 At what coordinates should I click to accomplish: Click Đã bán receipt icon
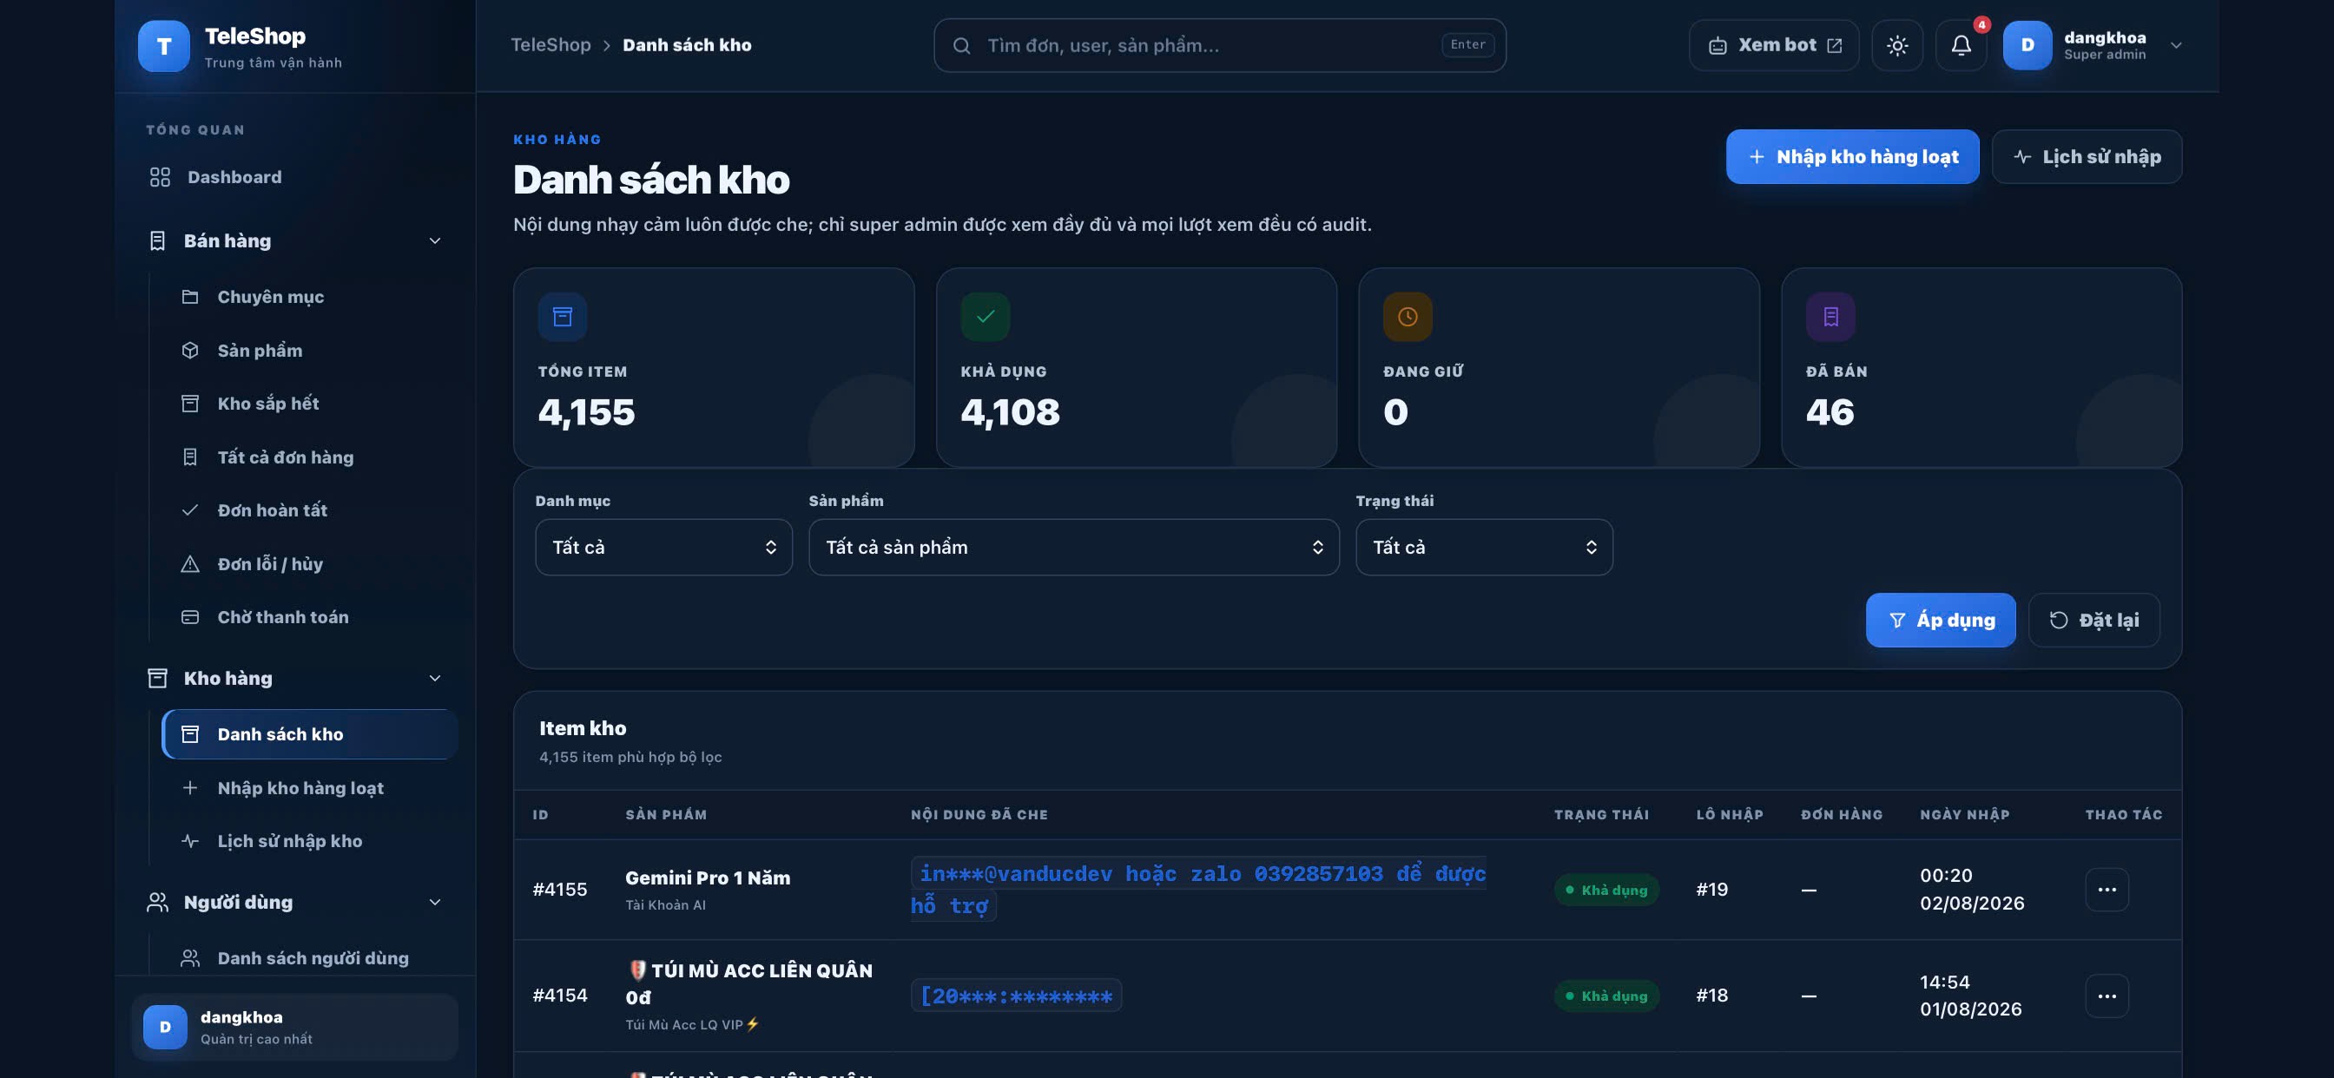click(x=1830, y=317)
